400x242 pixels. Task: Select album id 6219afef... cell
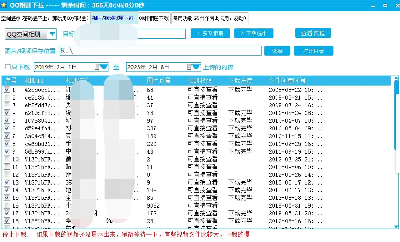pos(42,113)
